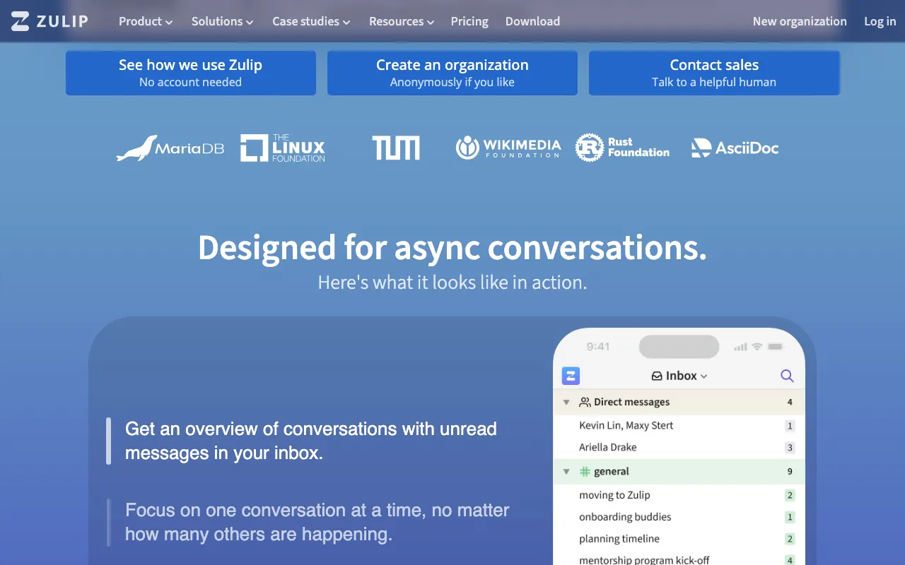Screen dimensions: 905x565
Task: Open Ariella Drake conversation
Action: [679, 447]
